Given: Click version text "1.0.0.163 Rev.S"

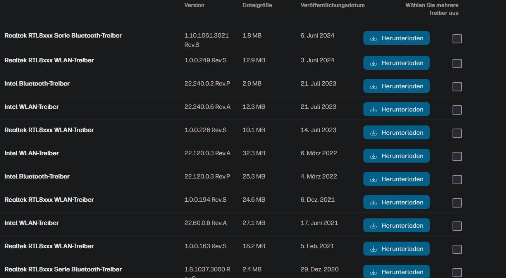Looking at the screenshot, I should click(205, 246).
